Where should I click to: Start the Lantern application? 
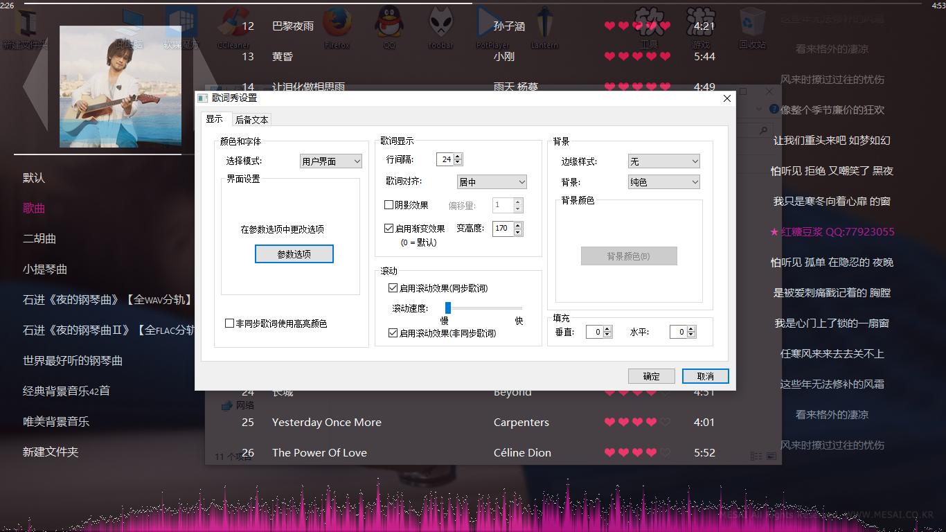545,23
